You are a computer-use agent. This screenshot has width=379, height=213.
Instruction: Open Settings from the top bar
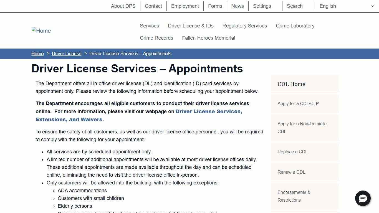click(x=262, y=6)
